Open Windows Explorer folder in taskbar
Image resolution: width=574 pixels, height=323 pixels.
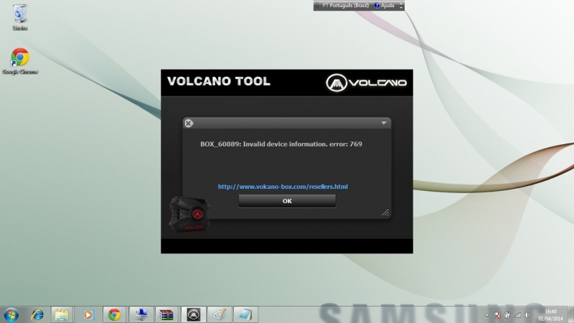62,314
